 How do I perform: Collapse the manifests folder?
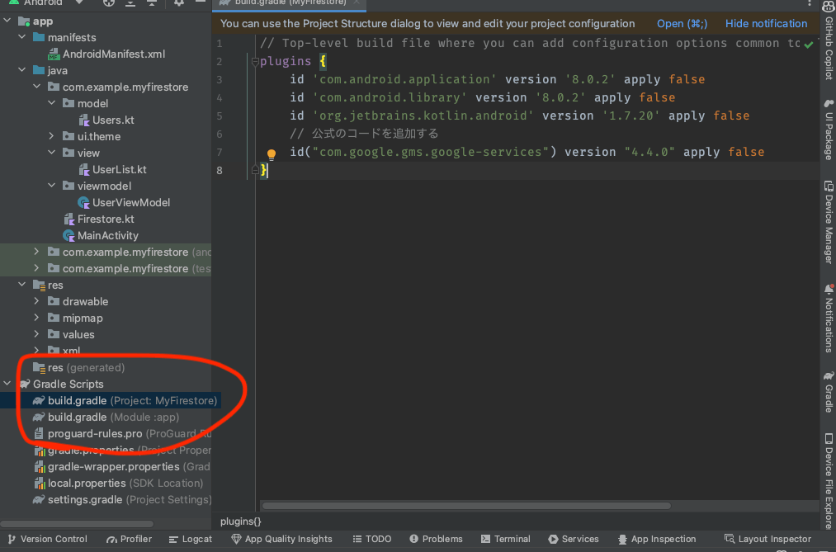[21, 37]
